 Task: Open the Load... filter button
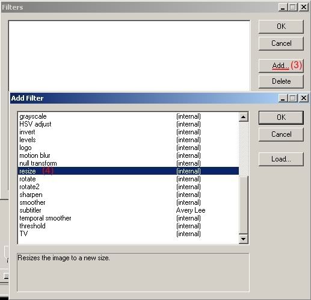coord(281,159)
